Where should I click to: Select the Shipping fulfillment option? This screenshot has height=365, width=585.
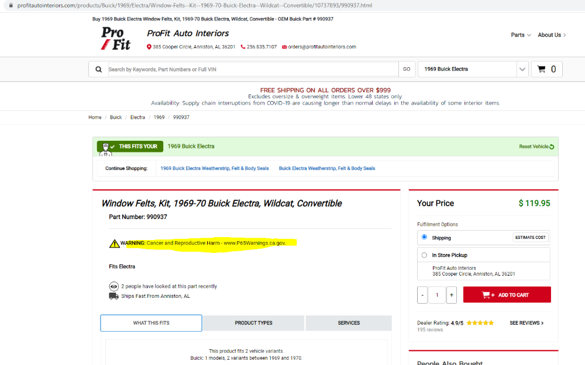click(x=424, y=237)
